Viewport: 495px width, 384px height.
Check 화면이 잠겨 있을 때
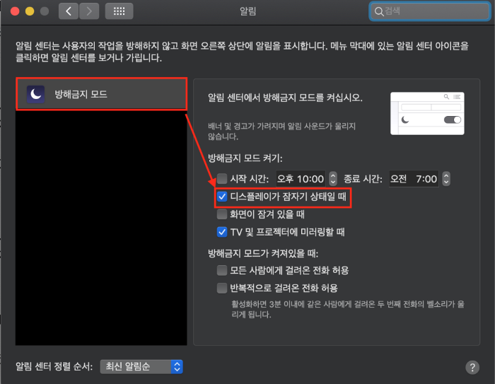point(222,214)
